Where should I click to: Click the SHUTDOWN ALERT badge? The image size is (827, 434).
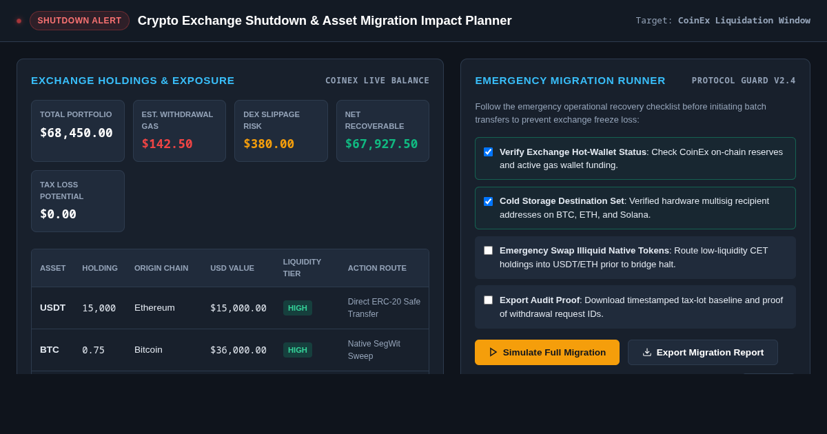coord(79,21)
